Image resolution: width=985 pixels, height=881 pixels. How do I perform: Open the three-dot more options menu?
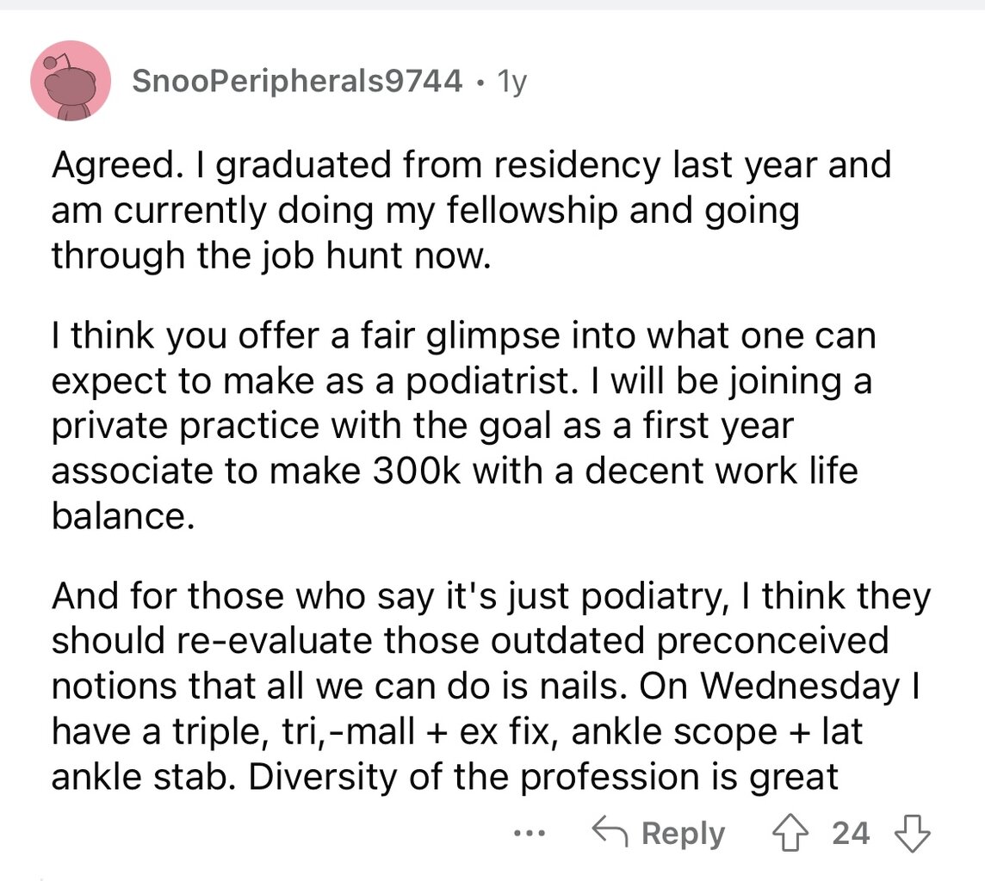click(x=530, y=834)
